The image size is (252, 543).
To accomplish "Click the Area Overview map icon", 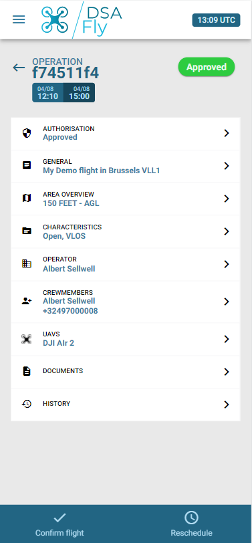I will 27,198.
